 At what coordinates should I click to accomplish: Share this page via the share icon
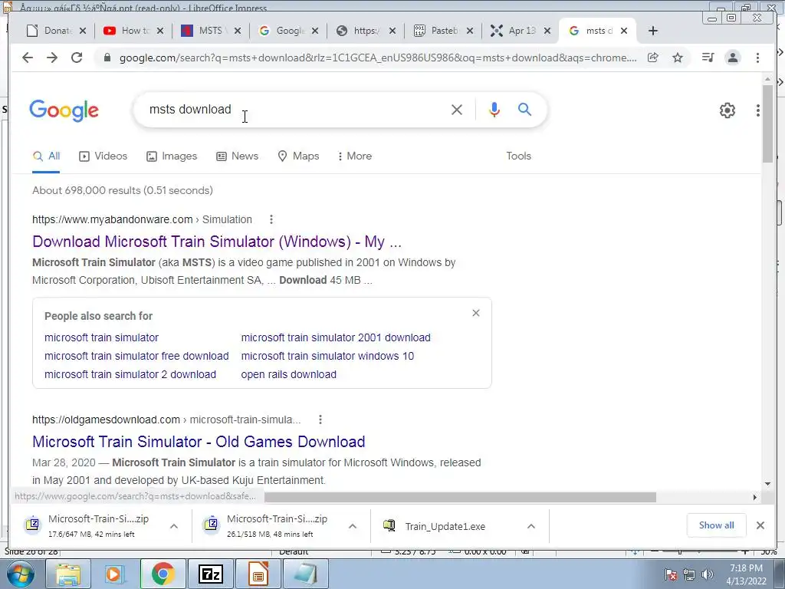[653, 58]
